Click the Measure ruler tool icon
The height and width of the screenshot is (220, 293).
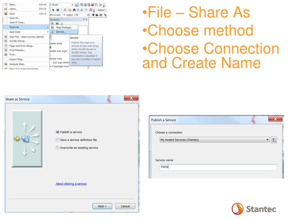70,10
